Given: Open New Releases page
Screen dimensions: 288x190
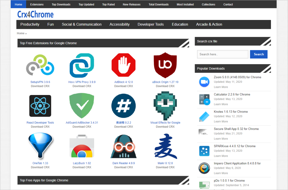Looking at the screenshot, I should pos(131,5).
